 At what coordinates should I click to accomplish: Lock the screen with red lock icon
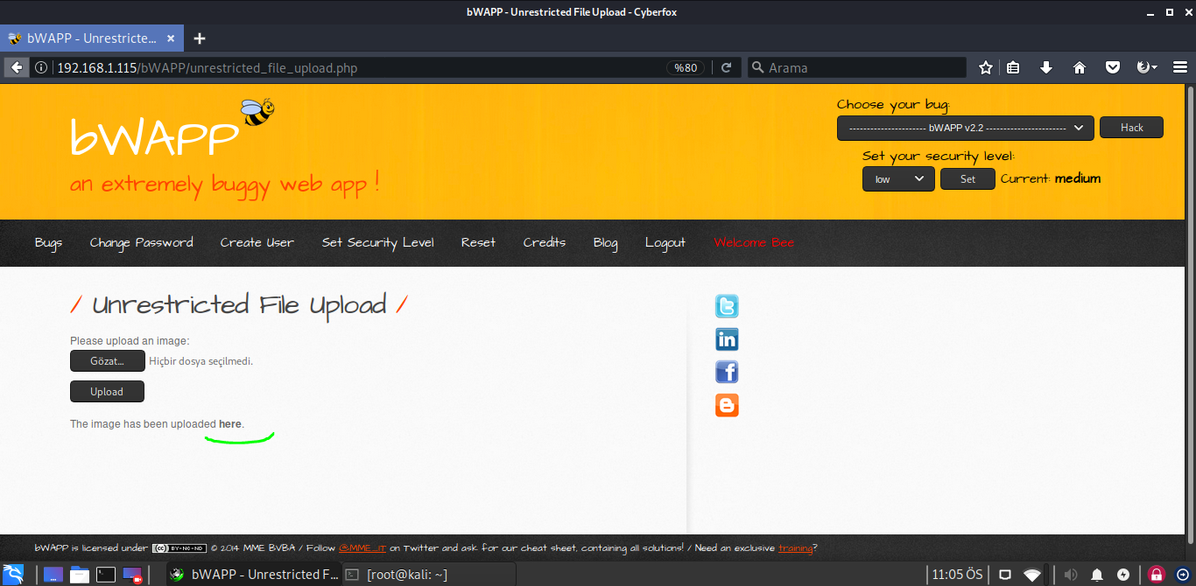[x=1157, y=575]
